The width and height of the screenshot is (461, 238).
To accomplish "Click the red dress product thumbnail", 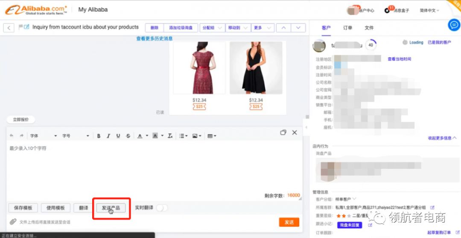I will click(x=199, y=68).
